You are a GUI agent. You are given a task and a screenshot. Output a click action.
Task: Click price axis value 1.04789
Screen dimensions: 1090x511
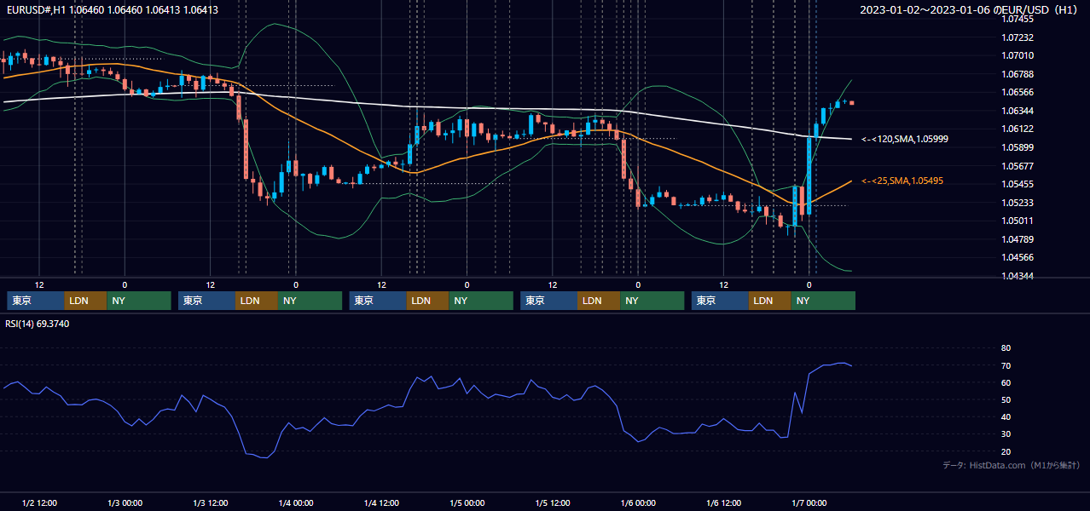click(1017, 239)
